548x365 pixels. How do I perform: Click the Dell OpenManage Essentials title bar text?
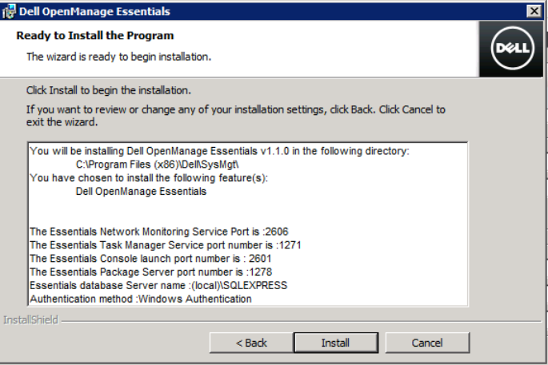pos(94,11)
